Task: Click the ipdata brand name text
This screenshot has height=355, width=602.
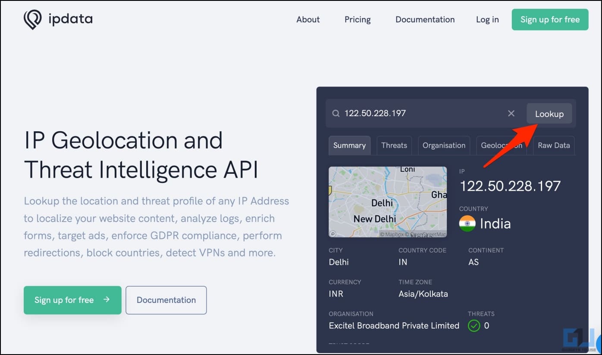Action: (x=69, y=19)
